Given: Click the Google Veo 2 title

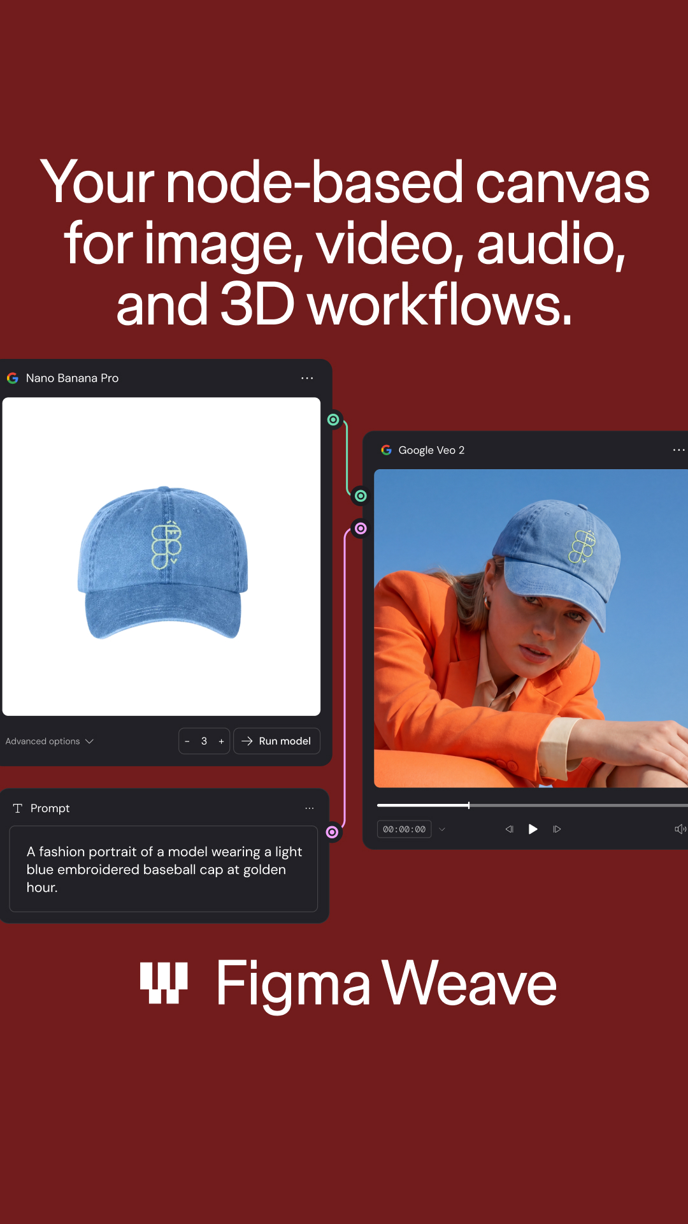Looking at the screenshot, I should click(x=431, y=450).
